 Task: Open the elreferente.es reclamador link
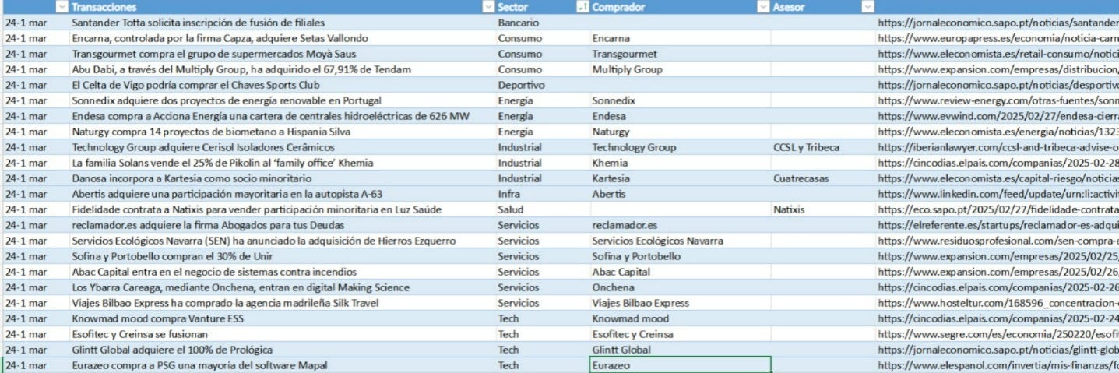click(x=998, y=225)
